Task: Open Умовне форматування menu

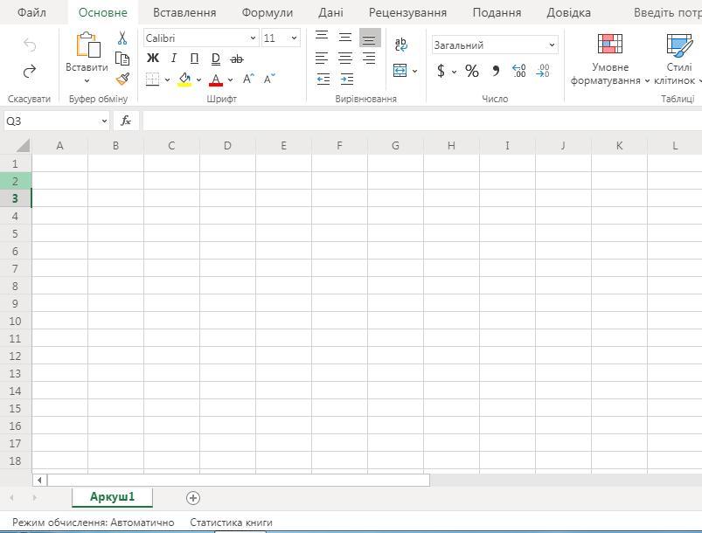Action: pyautogui.click(x=610, y=59)
